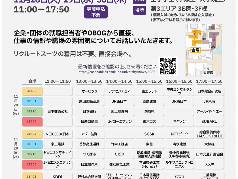
Task: Select the 竹中工務店 session cell
Action: [119, 144]
